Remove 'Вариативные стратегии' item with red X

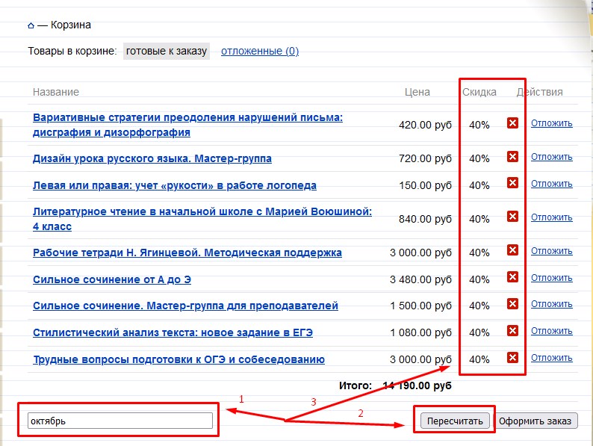512,123
